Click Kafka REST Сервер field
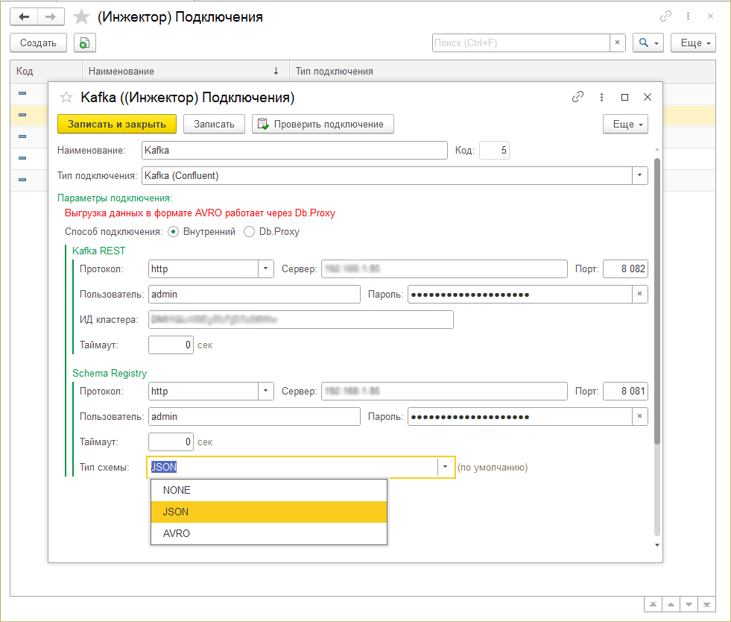Screen dimensions: 731x622 coord(444,268)
